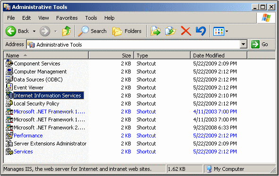Sort by the Type column header
279x176 pixels.
[162, 56]
